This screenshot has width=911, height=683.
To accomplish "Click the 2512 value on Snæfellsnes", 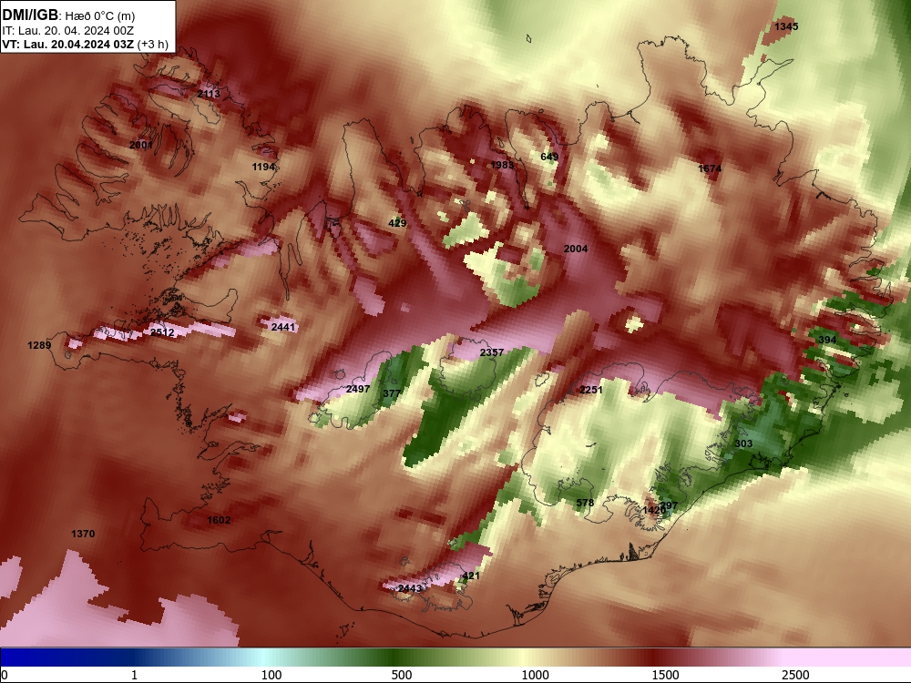I will pos(162,332).
